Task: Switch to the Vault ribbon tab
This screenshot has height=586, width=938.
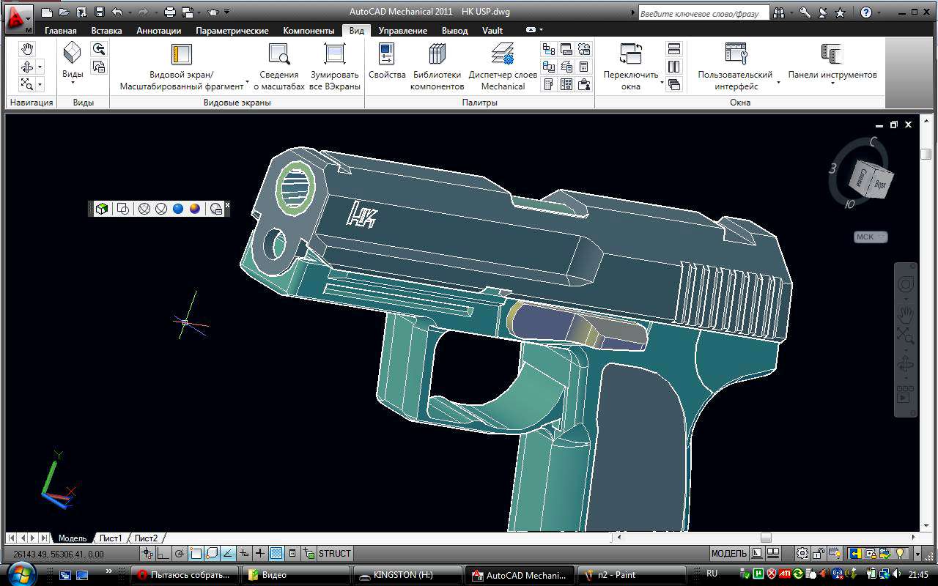Action: coord(492,31)
